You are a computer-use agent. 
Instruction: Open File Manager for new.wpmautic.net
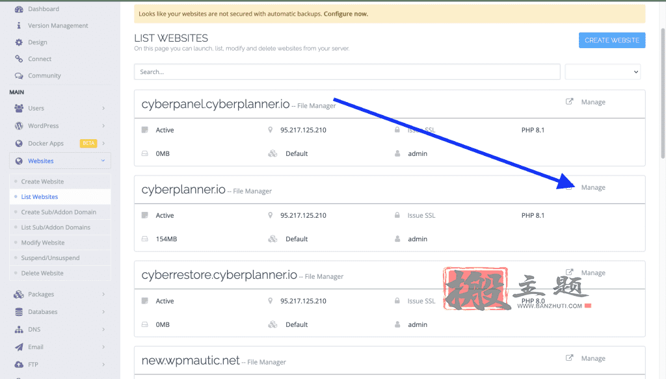coord(267,362)
